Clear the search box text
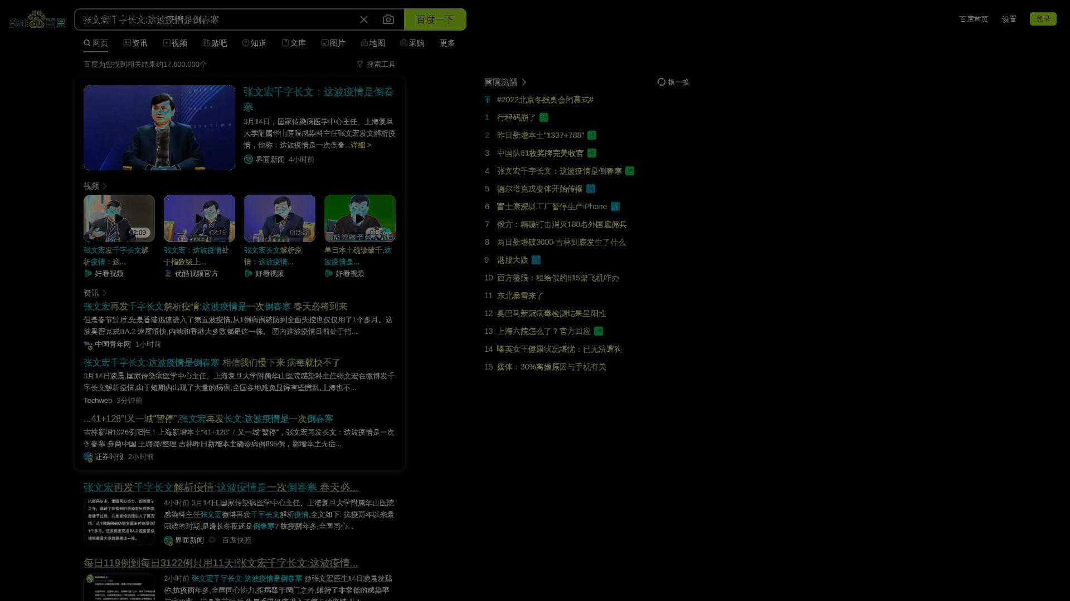 [364, 19]
